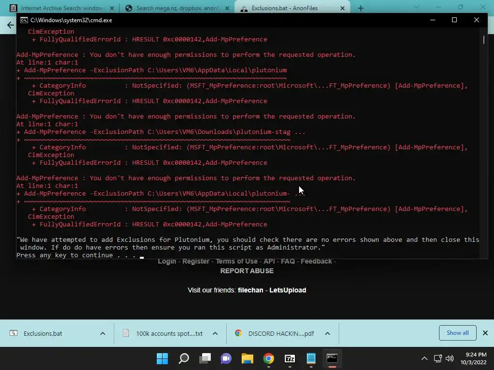The width and height of the screenshot is (494, 370).
Task: Switch to Google Chrome on taskbar
Action: pos(268,358)
